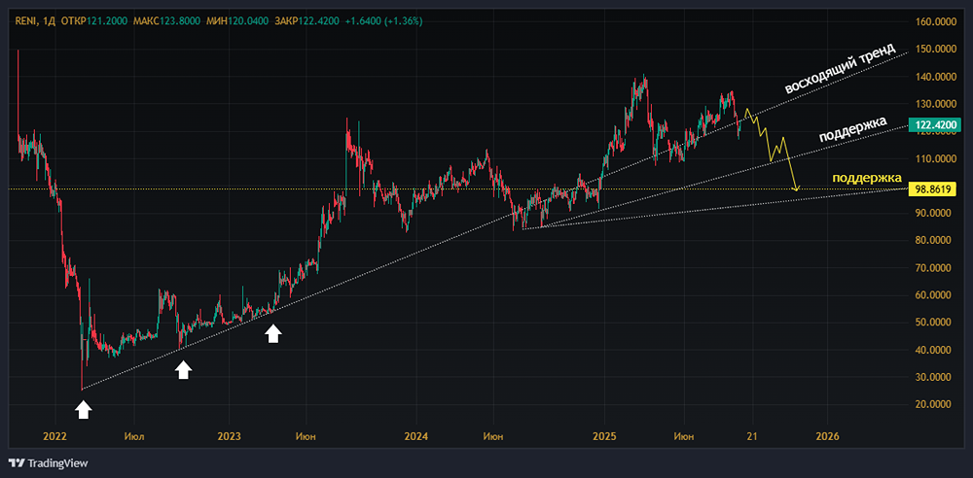Open the TradingView logo link

click(49, 462)
